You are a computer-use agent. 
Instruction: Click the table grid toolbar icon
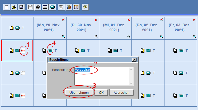pyautogui.click(x=45, y=7)
